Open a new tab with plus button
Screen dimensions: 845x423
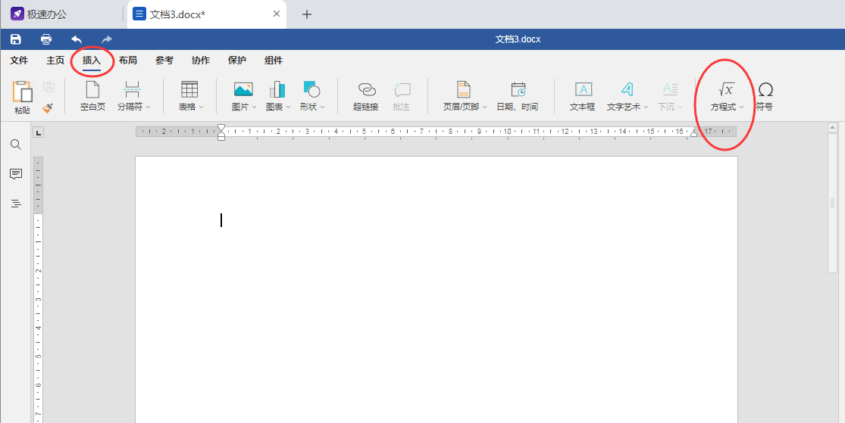(307, 14)
